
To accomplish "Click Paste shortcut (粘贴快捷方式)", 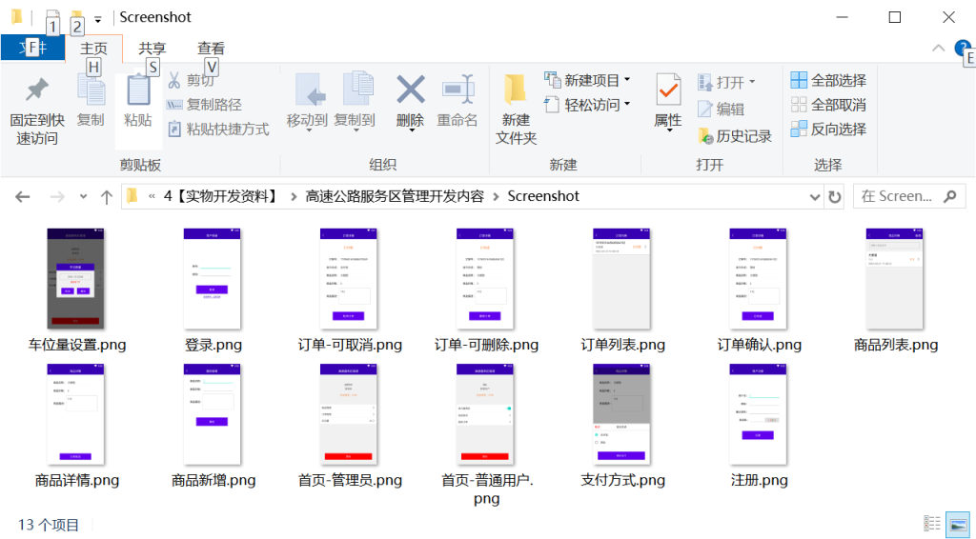I will [x=218, y=130].
